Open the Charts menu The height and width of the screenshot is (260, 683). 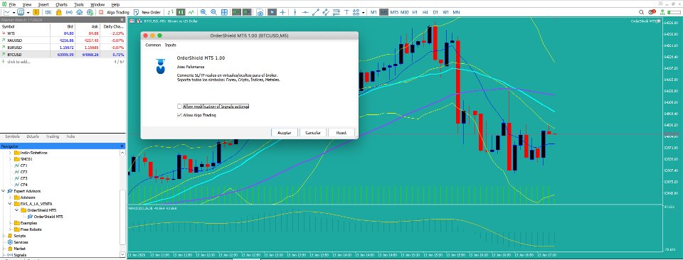coord(61,4)
